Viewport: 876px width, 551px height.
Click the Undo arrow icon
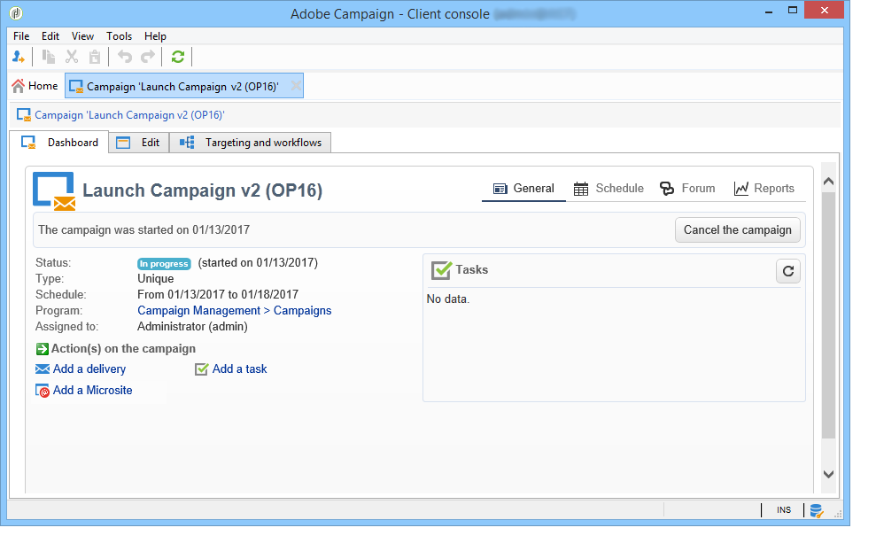[125, 57]
